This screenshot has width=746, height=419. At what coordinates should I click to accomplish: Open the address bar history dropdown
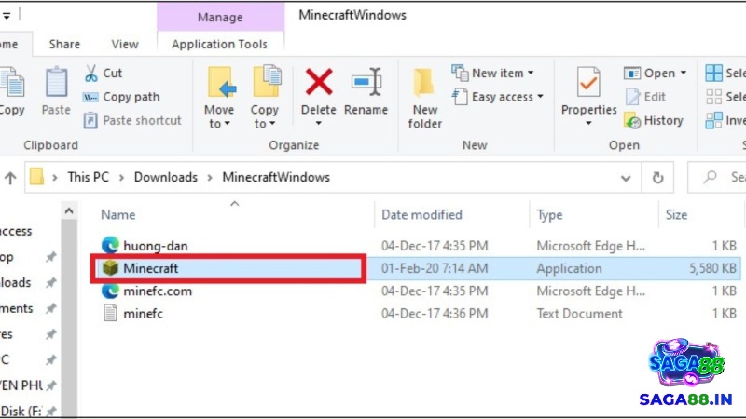626,178
